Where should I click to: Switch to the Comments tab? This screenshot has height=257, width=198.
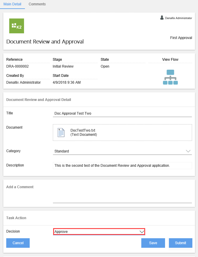click(x=37, y=4)
